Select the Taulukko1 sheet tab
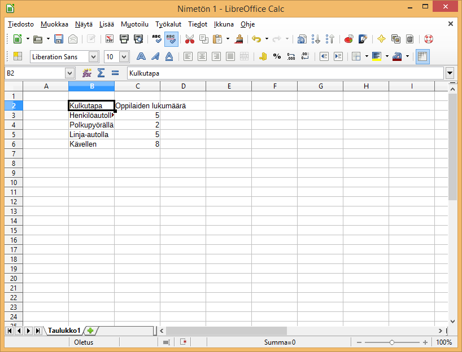 click(64, 331)
